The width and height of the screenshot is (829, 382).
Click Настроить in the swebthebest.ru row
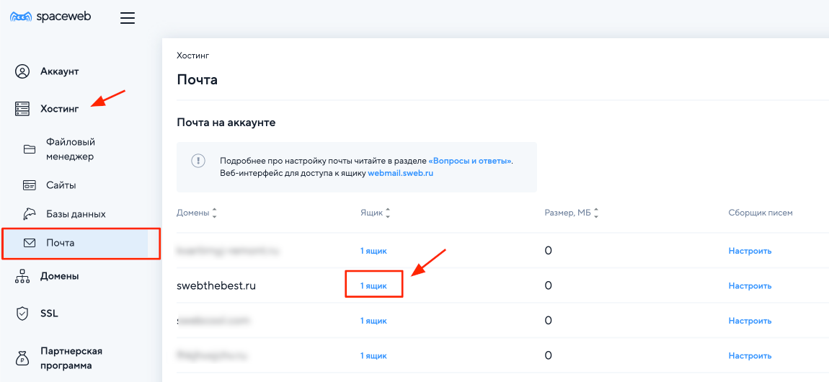pyautogui.click(x=750, y=285)
